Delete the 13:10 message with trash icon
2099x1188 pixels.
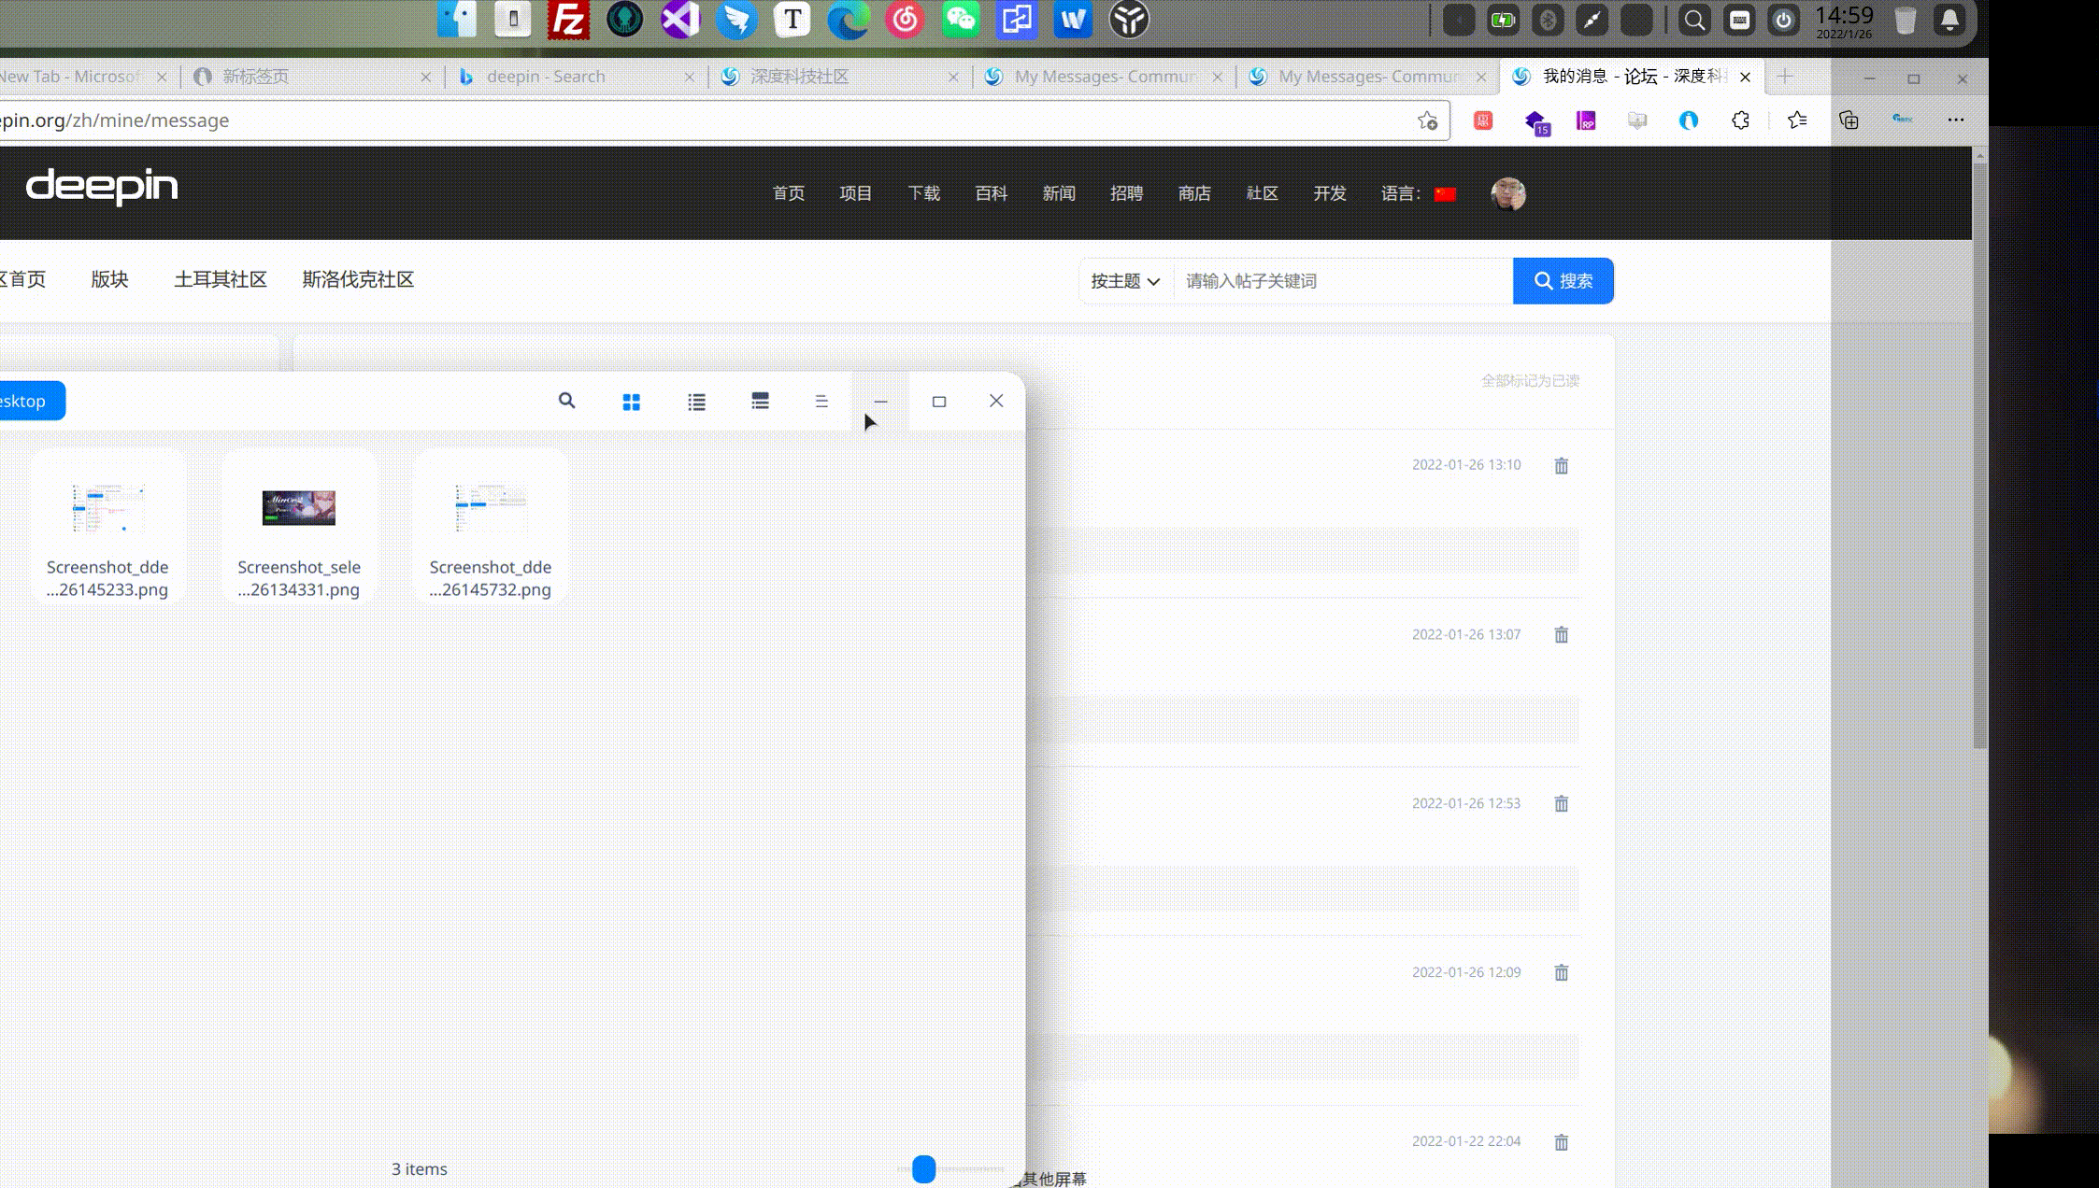[1561, 465]
